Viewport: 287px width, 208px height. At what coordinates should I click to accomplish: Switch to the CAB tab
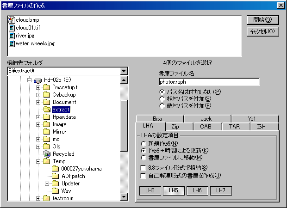coord(207,127)
